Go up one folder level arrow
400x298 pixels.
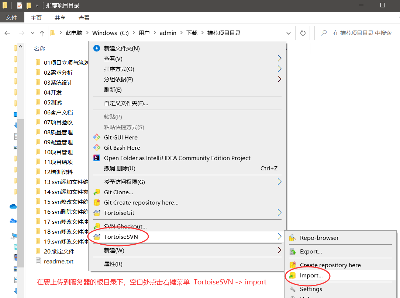(x=42, y=33)
